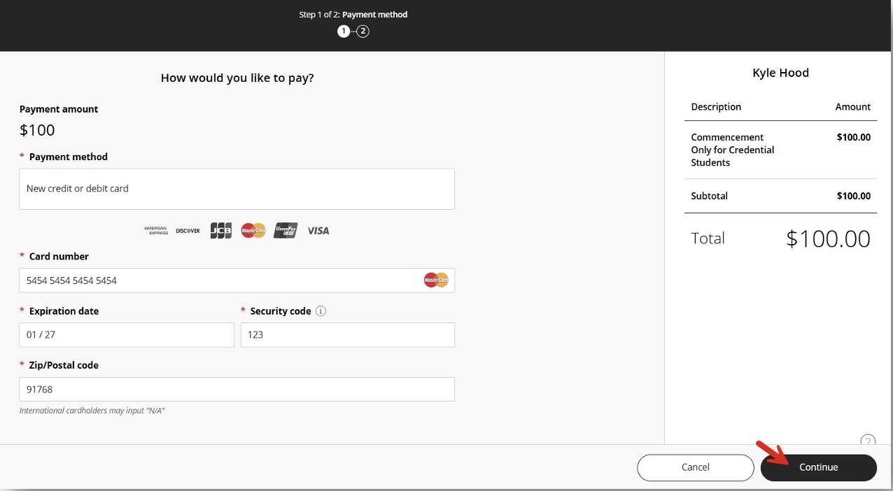Screen dimensions: 893x491
Task: Click the help question mark icon
Action: pyautogui.click(x=868, y=441)
